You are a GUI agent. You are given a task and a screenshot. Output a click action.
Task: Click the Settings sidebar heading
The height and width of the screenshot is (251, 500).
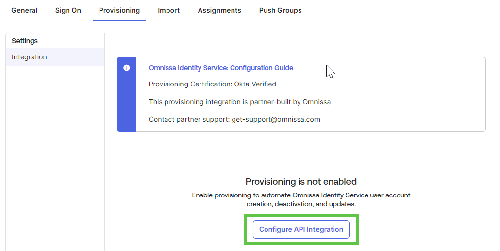tap(25, 41)
